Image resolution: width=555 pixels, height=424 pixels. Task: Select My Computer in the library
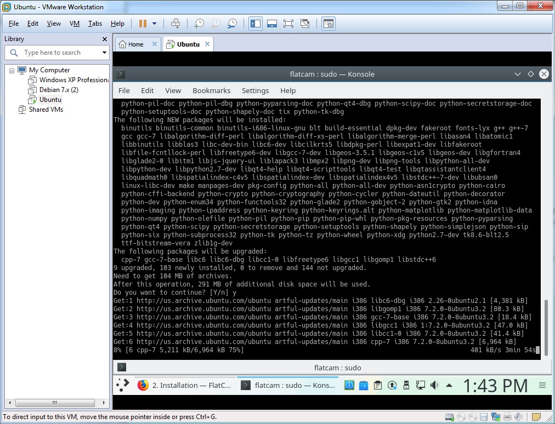coord(49,70)
